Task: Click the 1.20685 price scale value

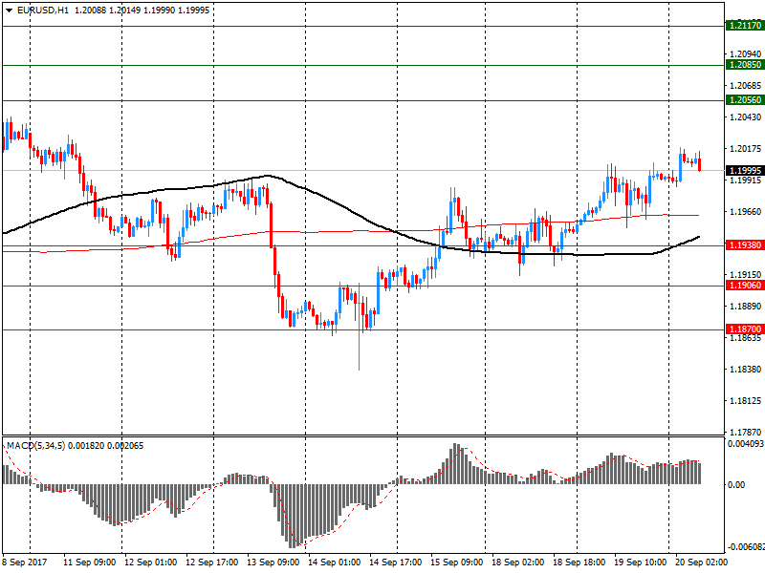Action: click(x=746, y=86)
